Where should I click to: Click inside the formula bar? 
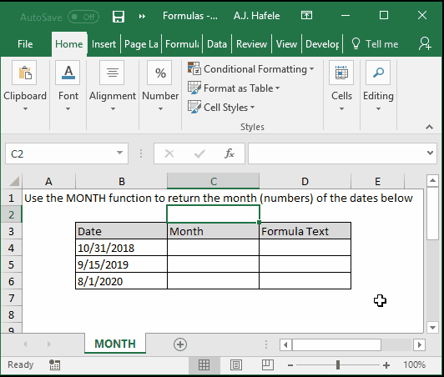336,153
